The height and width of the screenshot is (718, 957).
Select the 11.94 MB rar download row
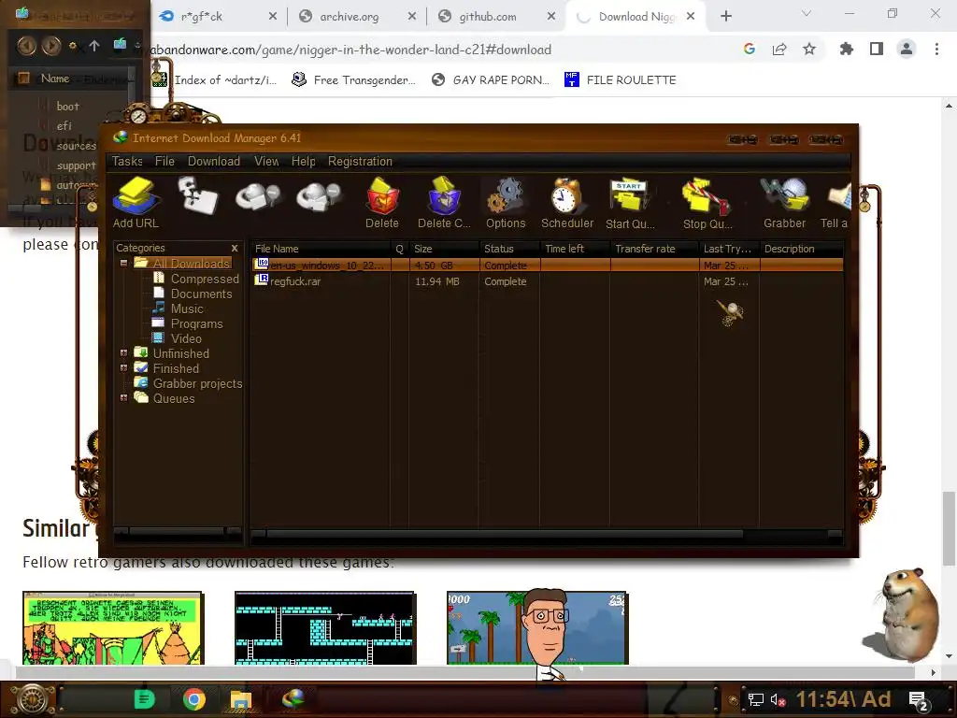(548, 281)
